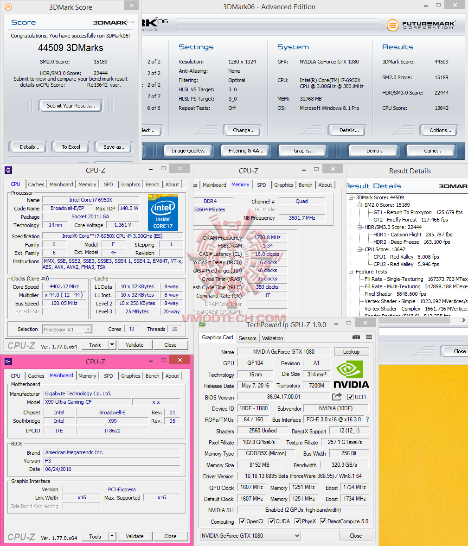Viewport: 468px width, 546px height.
Task: Switch to Validation tab in GPU-Z
Action: tap(273, 338)
